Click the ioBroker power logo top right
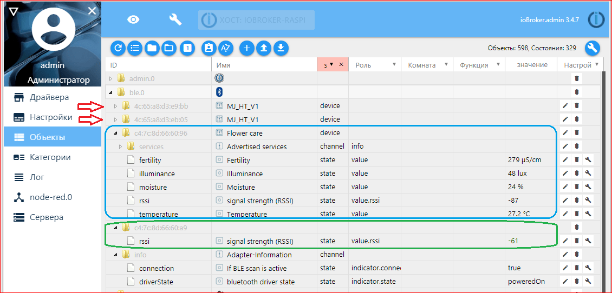This screenshot has width=612, height=293. (x=596, y=20)
